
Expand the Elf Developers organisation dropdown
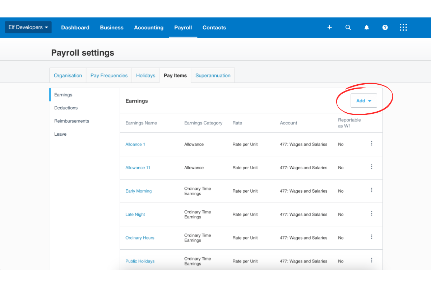[x=28, y=27]
